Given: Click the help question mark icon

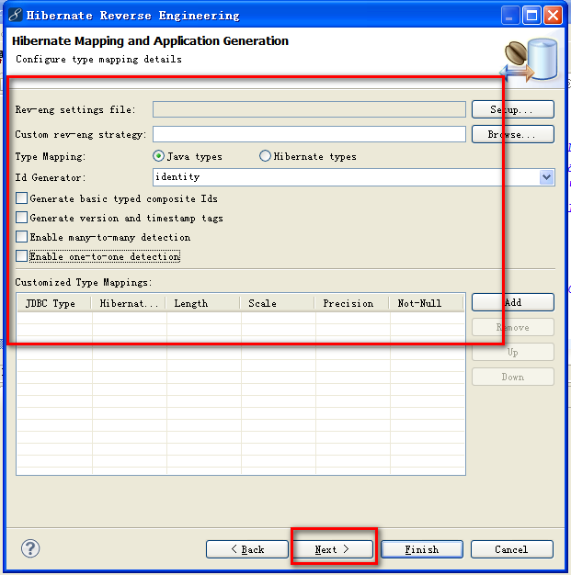Looking at the screenshot, I should point(30,548).
